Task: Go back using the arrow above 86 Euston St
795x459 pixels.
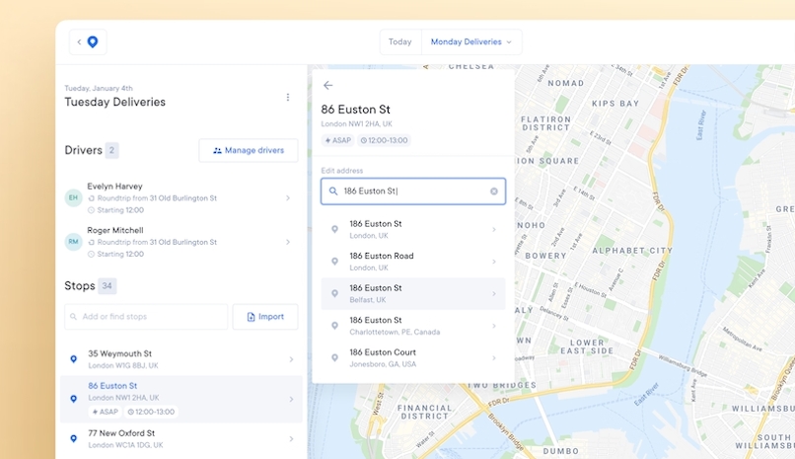Action: pyautogui.click(x=328, y=85)
